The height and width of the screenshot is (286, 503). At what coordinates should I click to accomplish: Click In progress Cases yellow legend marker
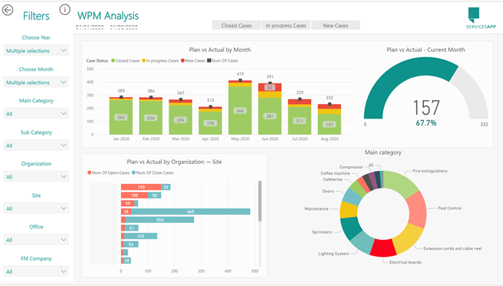(x=143, y=60)
